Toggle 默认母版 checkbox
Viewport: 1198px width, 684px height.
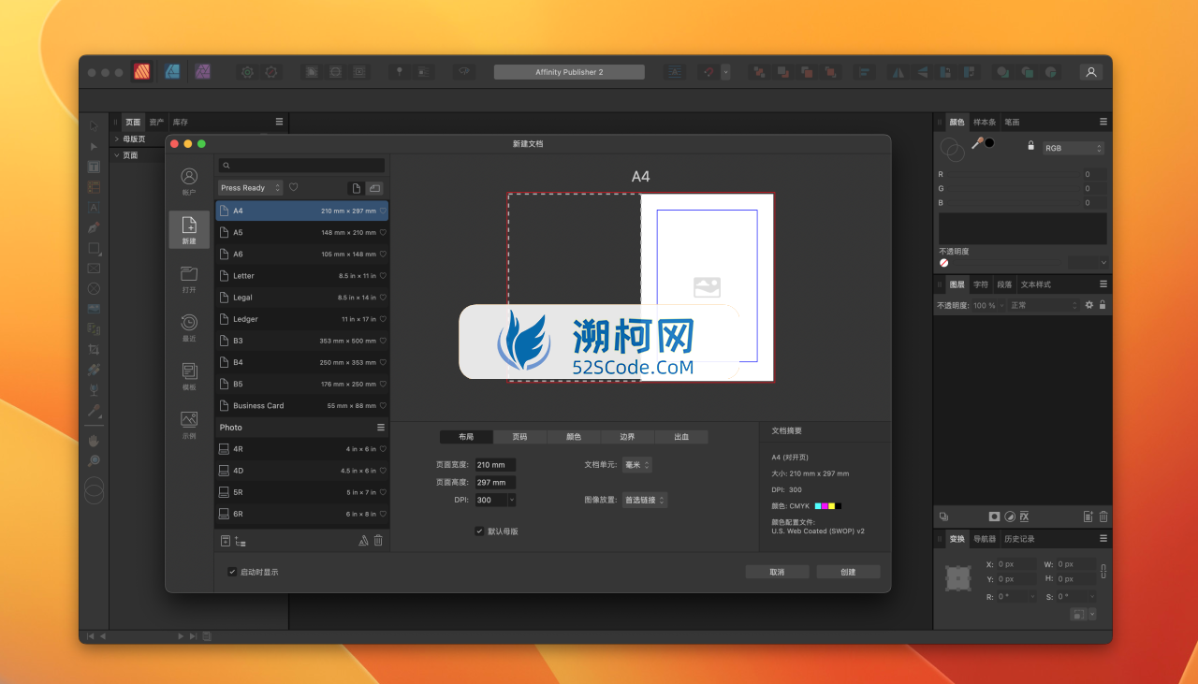[479, 531]
